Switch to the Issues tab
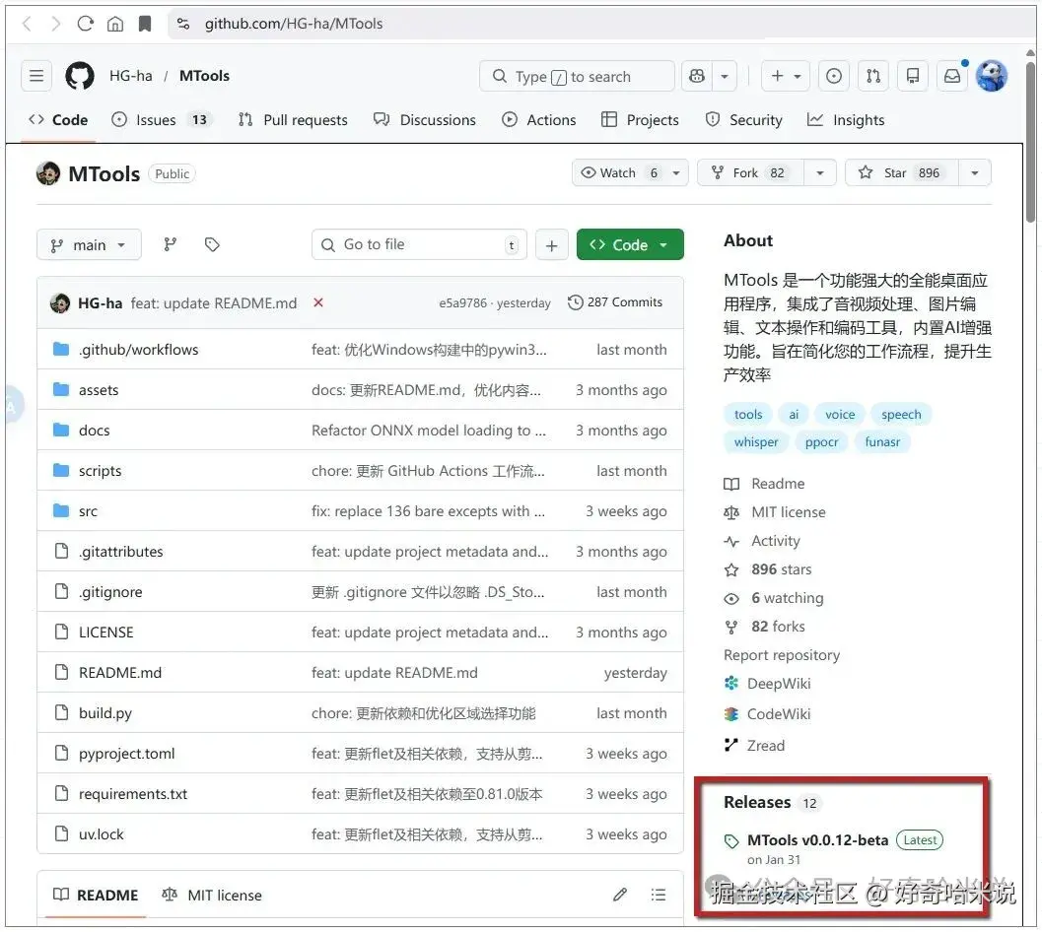 [x=156, y=119]
